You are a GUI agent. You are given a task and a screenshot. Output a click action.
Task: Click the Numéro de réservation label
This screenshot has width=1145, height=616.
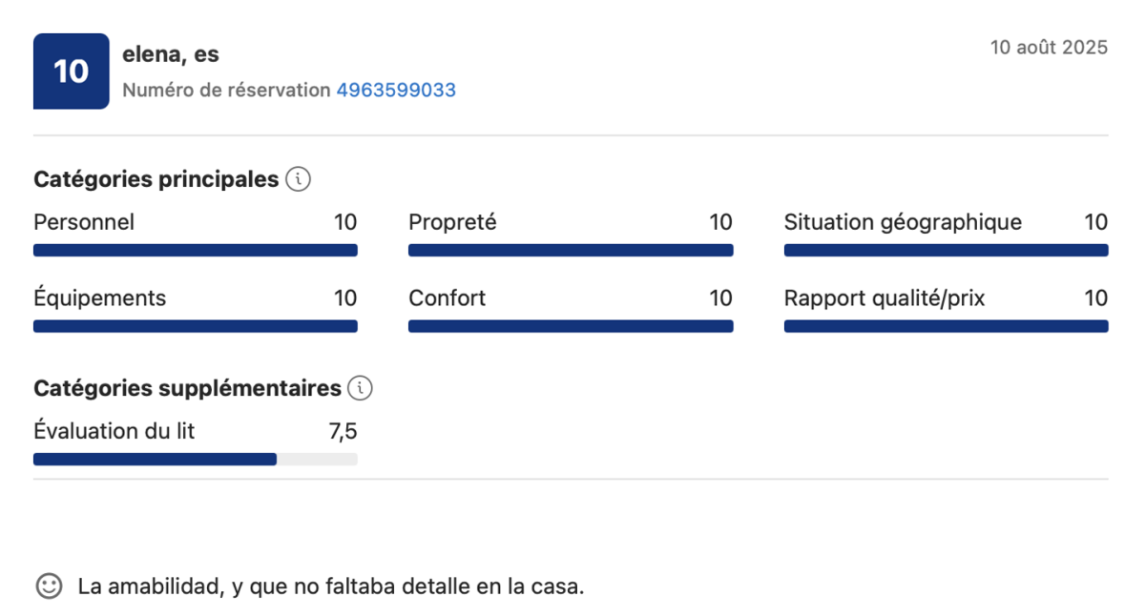pos(226,91)
